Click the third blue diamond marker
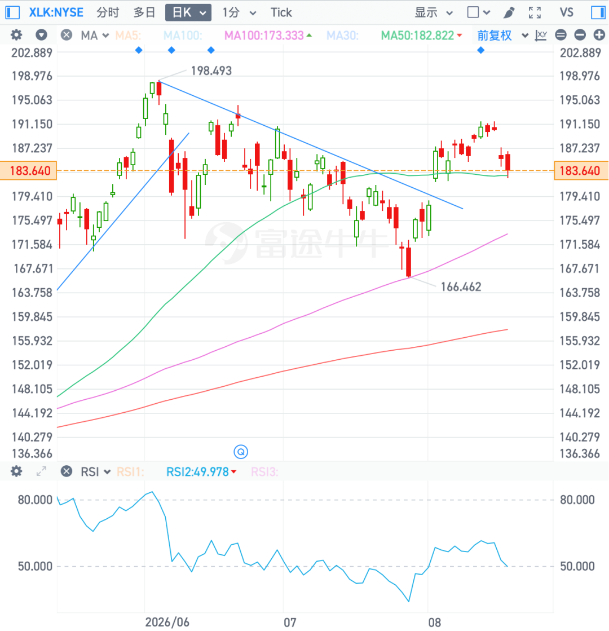 pos(211,50)
